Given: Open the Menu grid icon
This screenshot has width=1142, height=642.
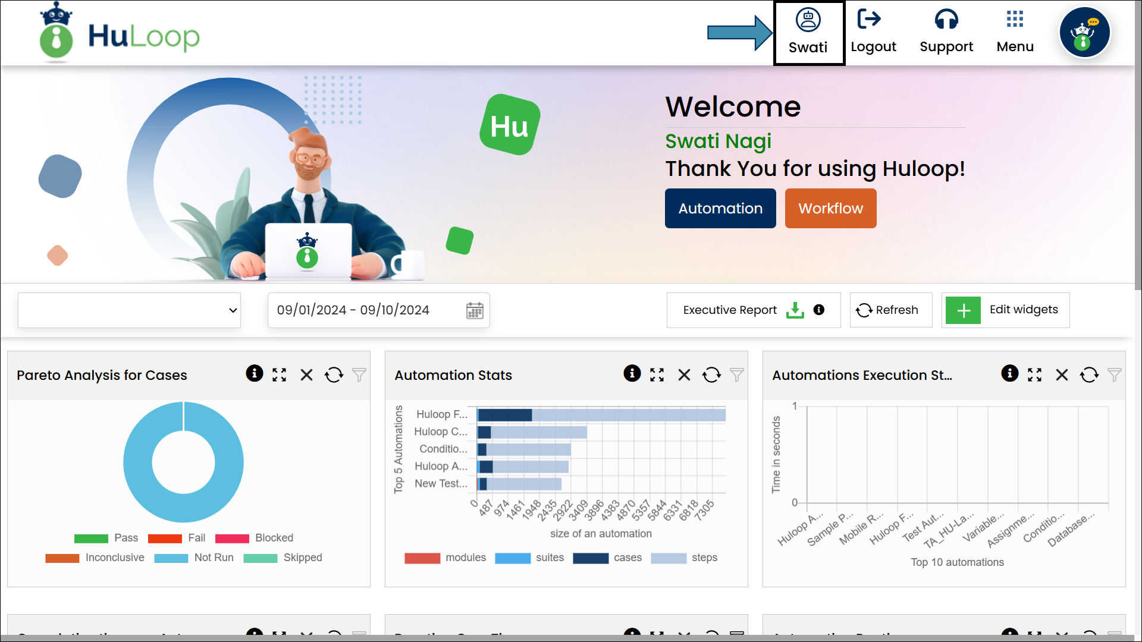Looking at the screenshot, I should click(x=1015, y=20).
